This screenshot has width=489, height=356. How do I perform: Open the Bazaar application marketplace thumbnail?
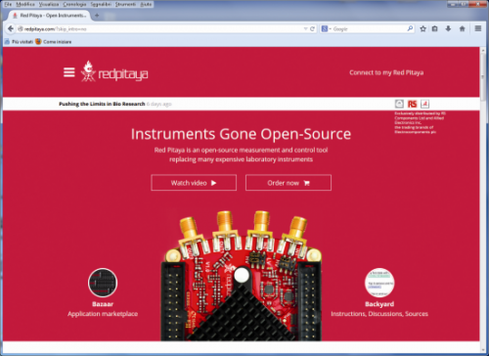tap(103, 283)
